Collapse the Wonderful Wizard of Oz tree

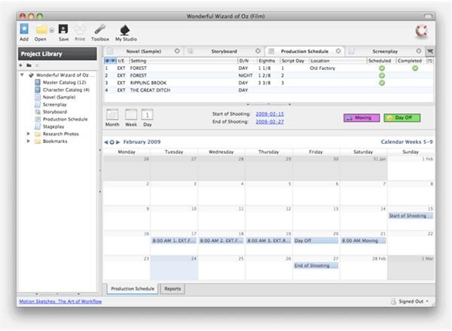point(22,74)
